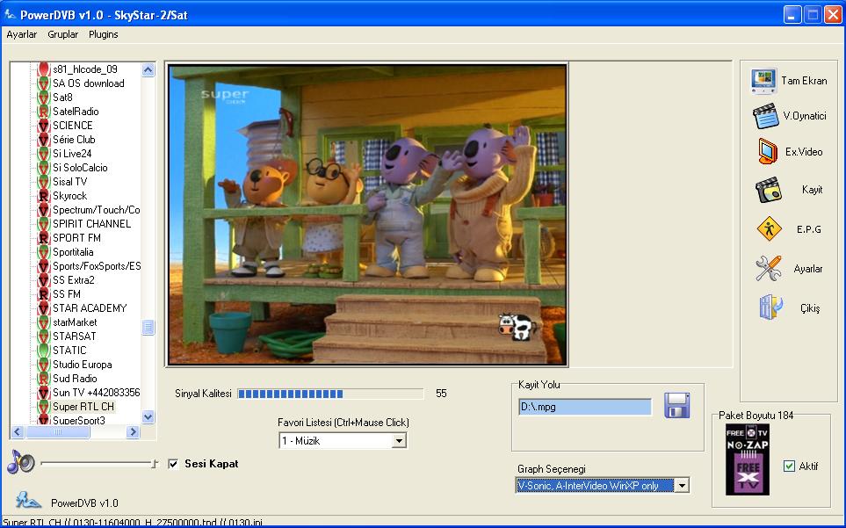Screen dimensions: 846x528
Task: Select the SS Extra2 channel
Action: 74,280
